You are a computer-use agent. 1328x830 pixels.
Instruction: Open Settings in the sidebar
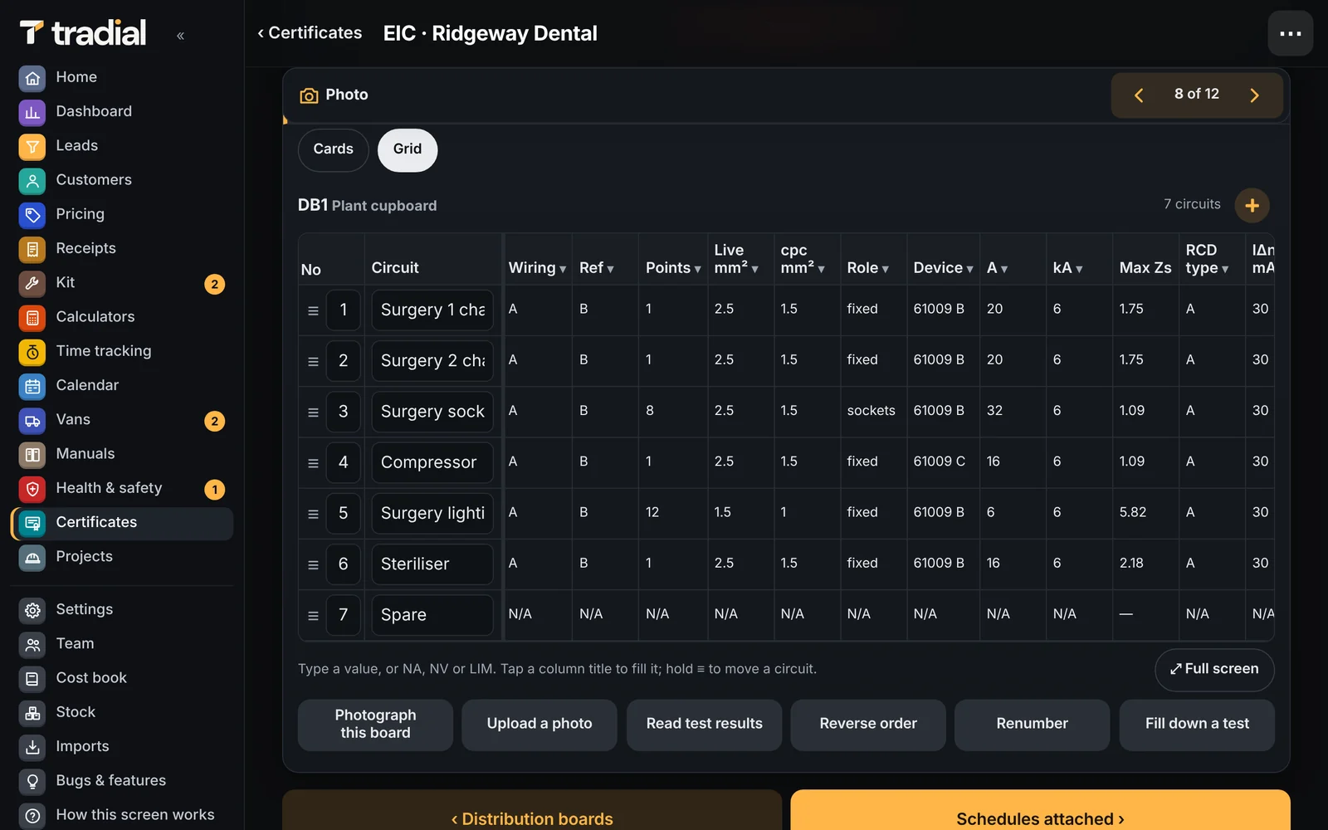click(x=121, y=610)
